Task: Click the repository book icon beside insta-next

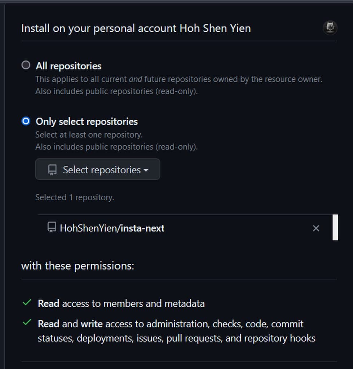Action: 51,227
